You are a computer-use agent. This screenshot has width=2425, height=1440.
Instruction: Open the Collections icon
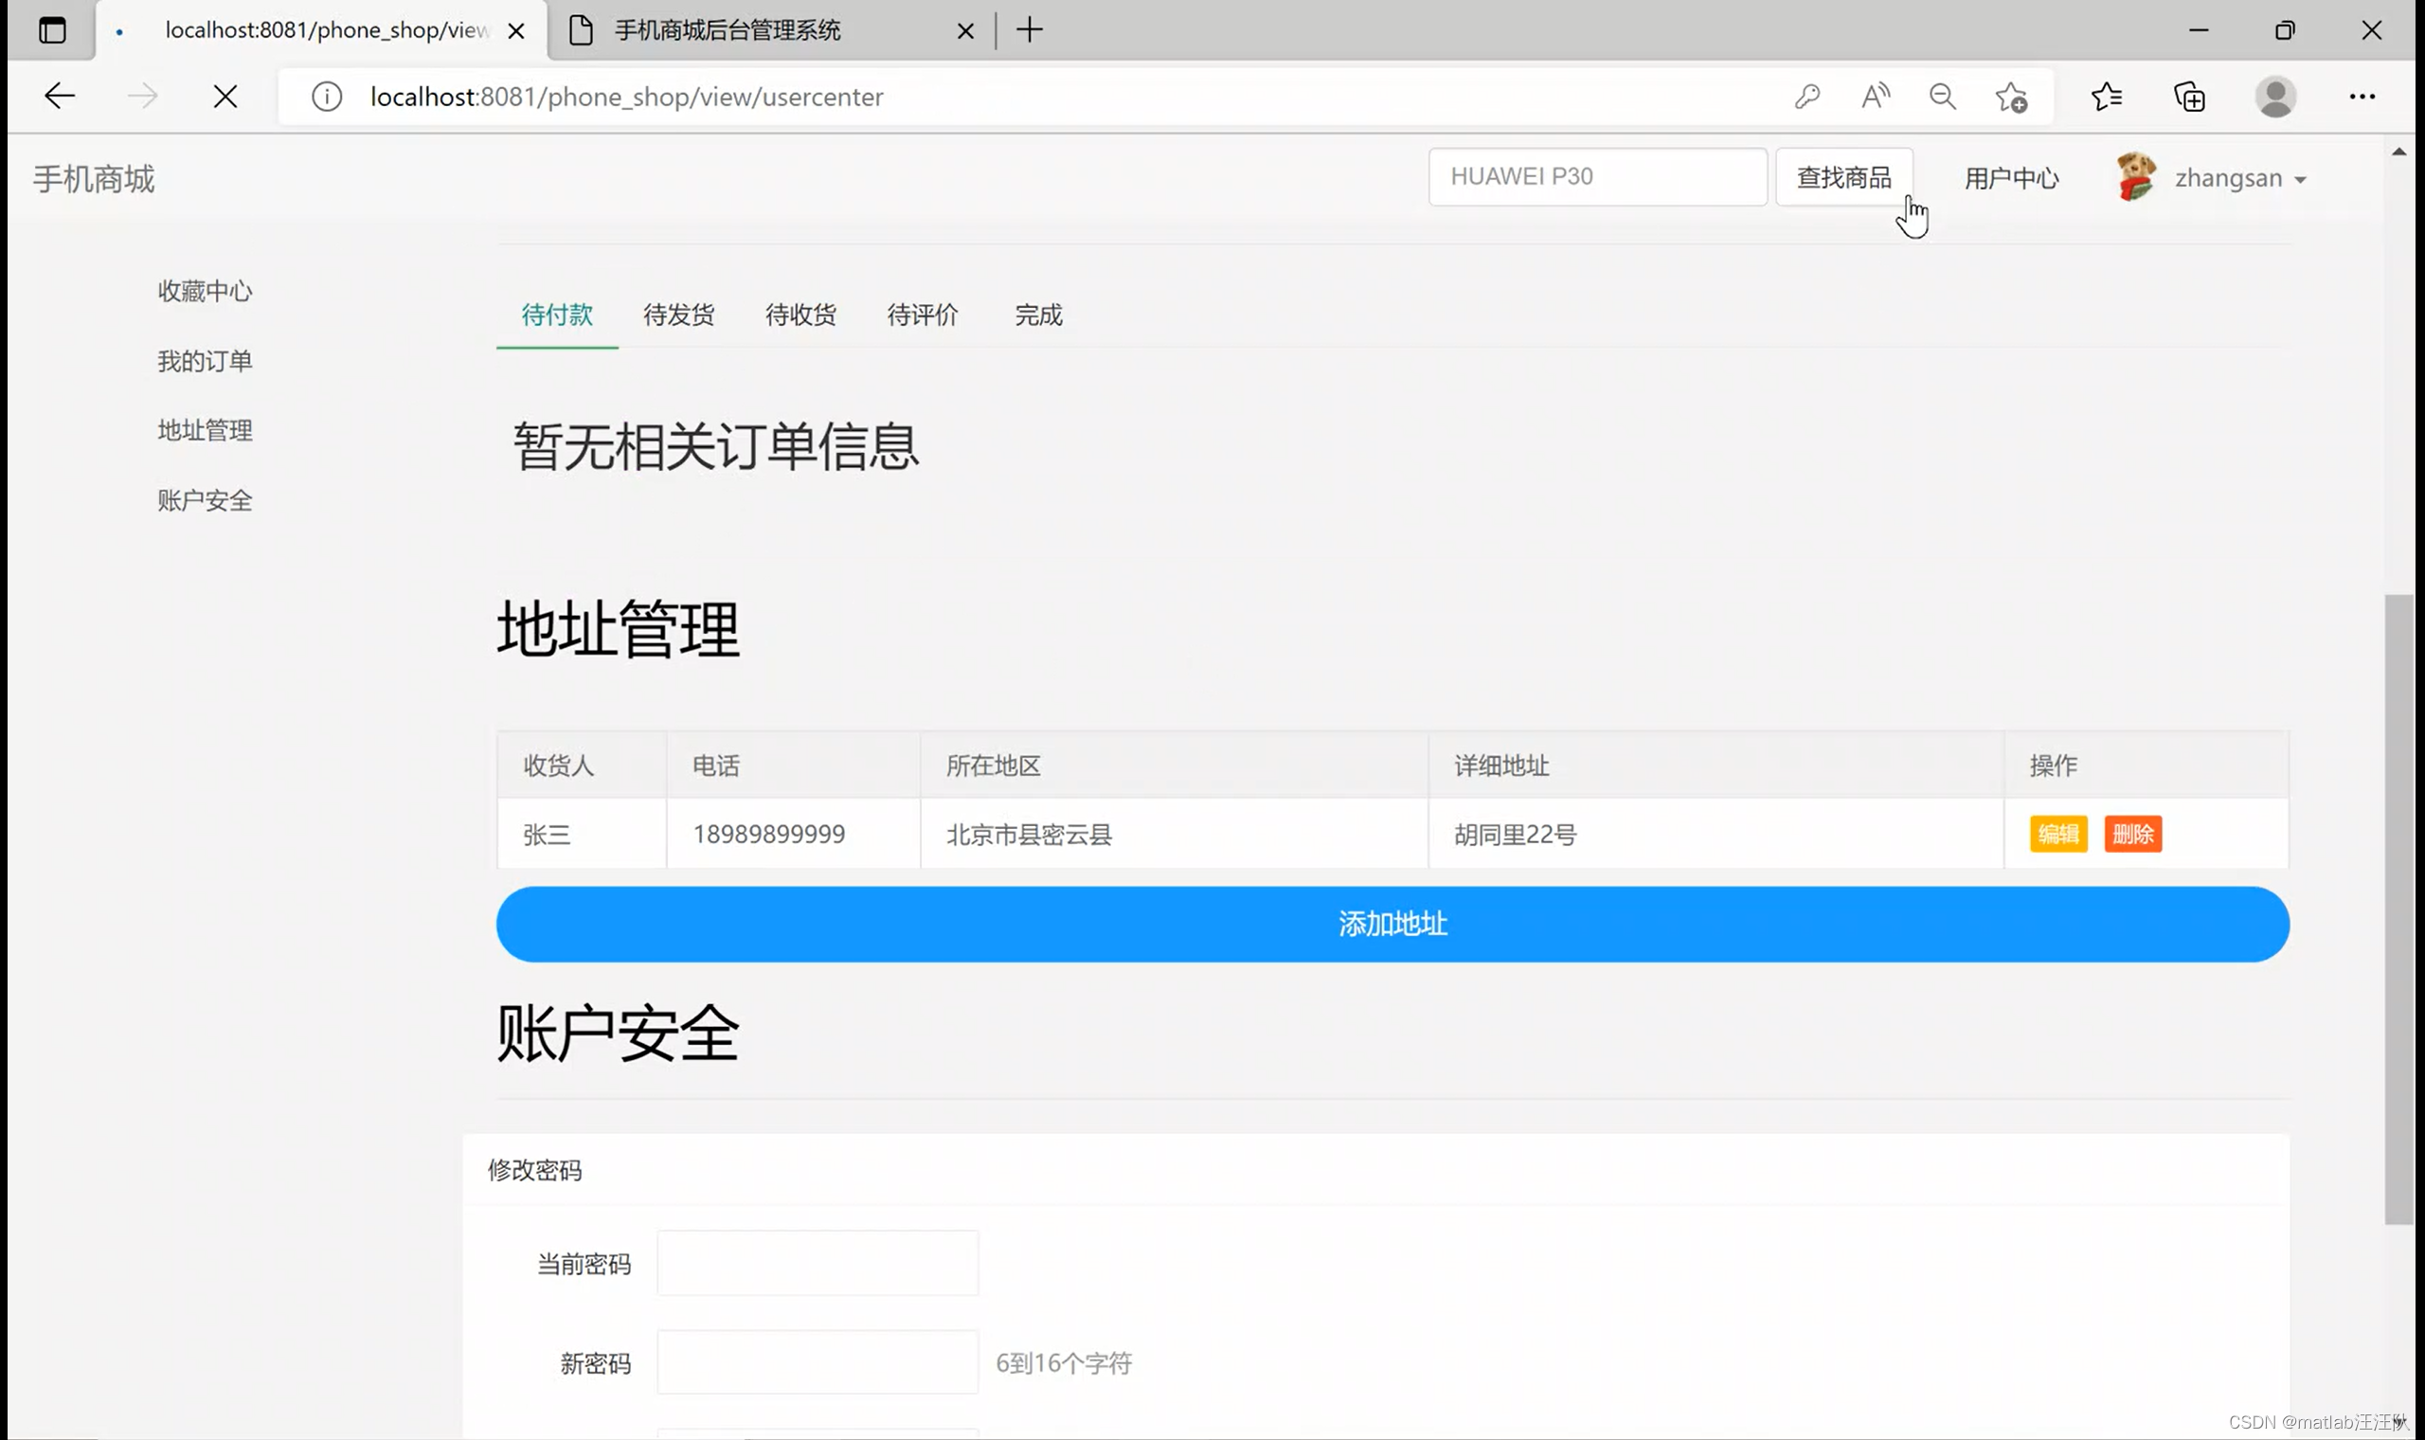(x=2189, y=96)
